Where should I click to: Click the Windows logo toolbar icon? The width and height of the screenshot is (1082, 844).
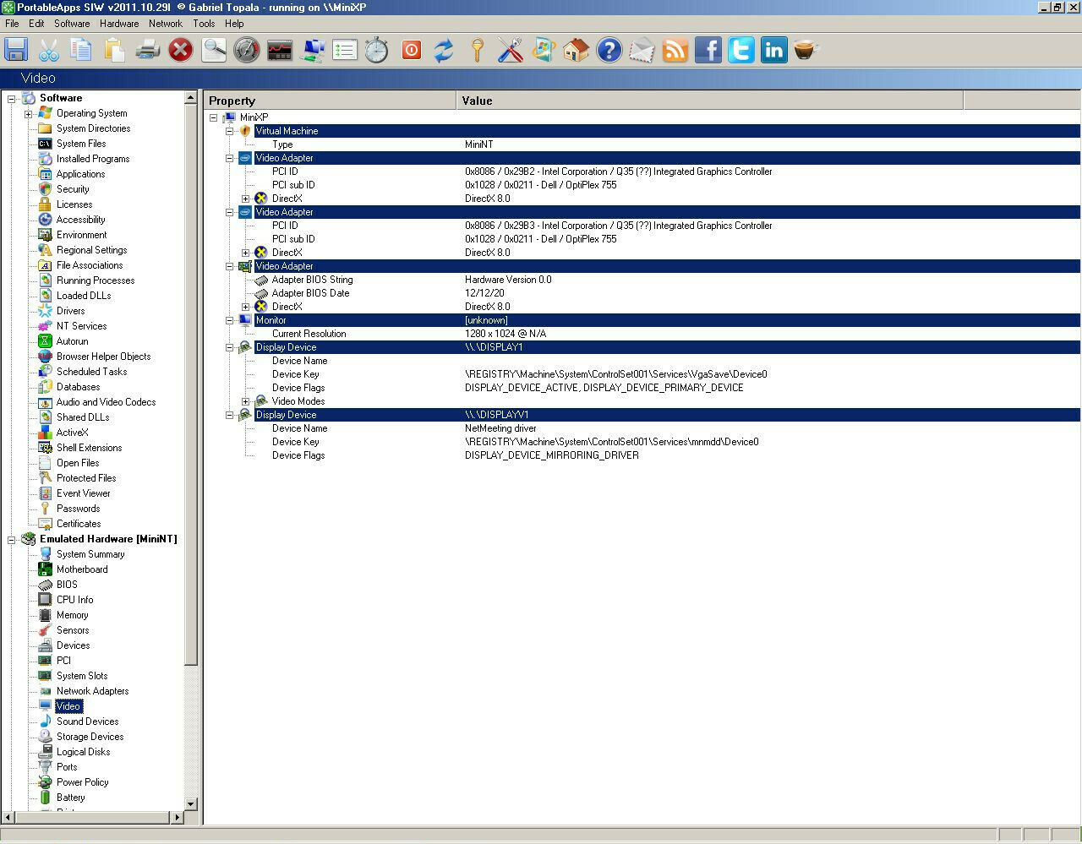(x=543, y=50)
